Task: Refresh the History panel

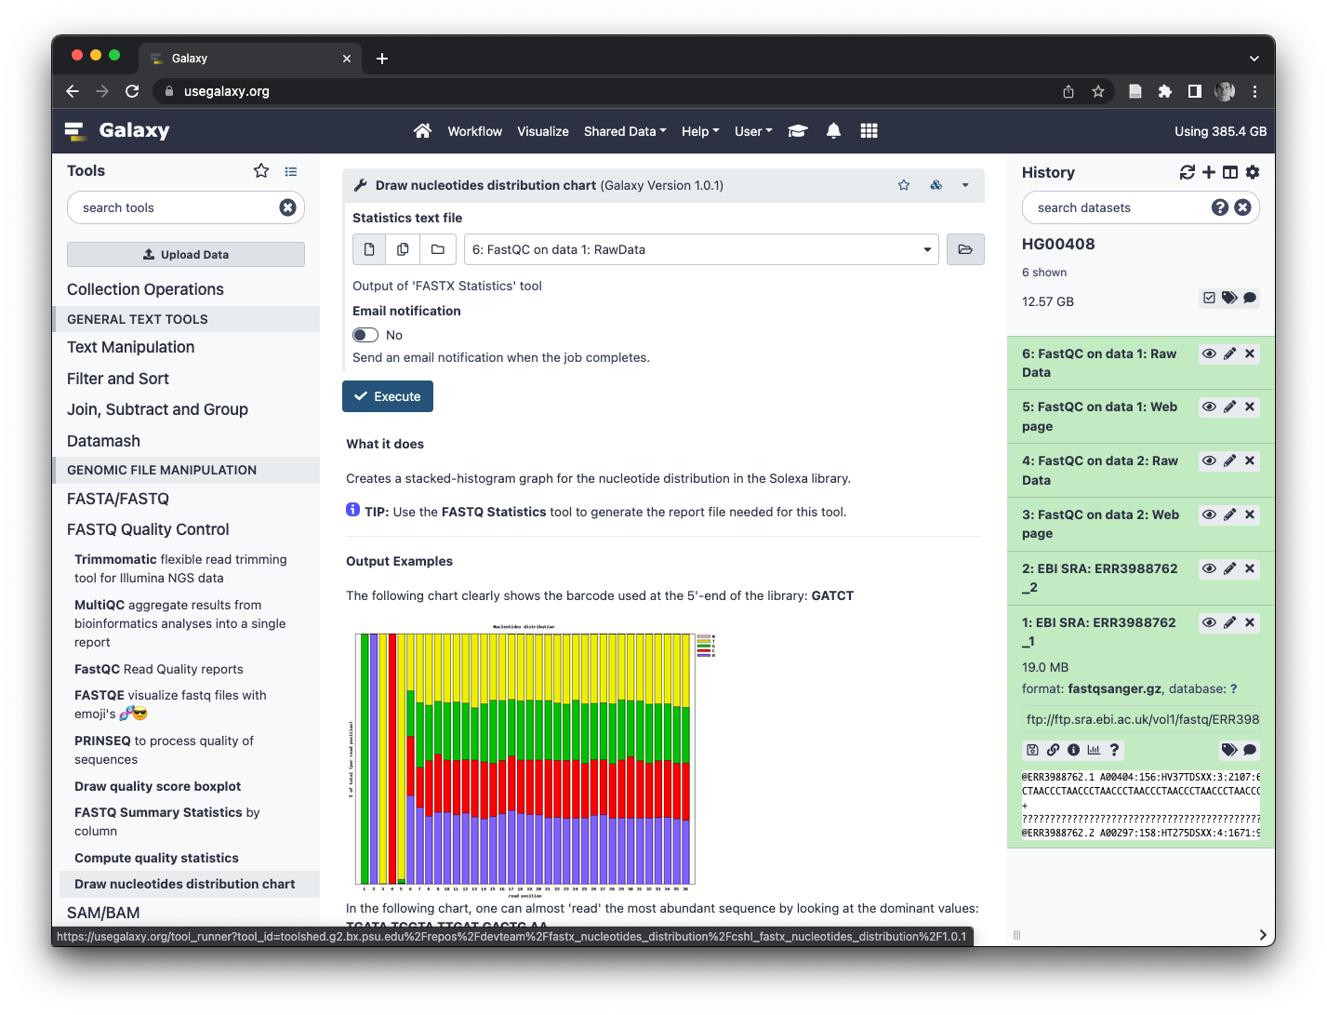Action: tap(1187, 172)
